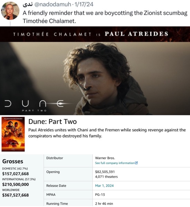Click the DUNE logo in the banner
The image size is (190, 207).
(34, 105)
